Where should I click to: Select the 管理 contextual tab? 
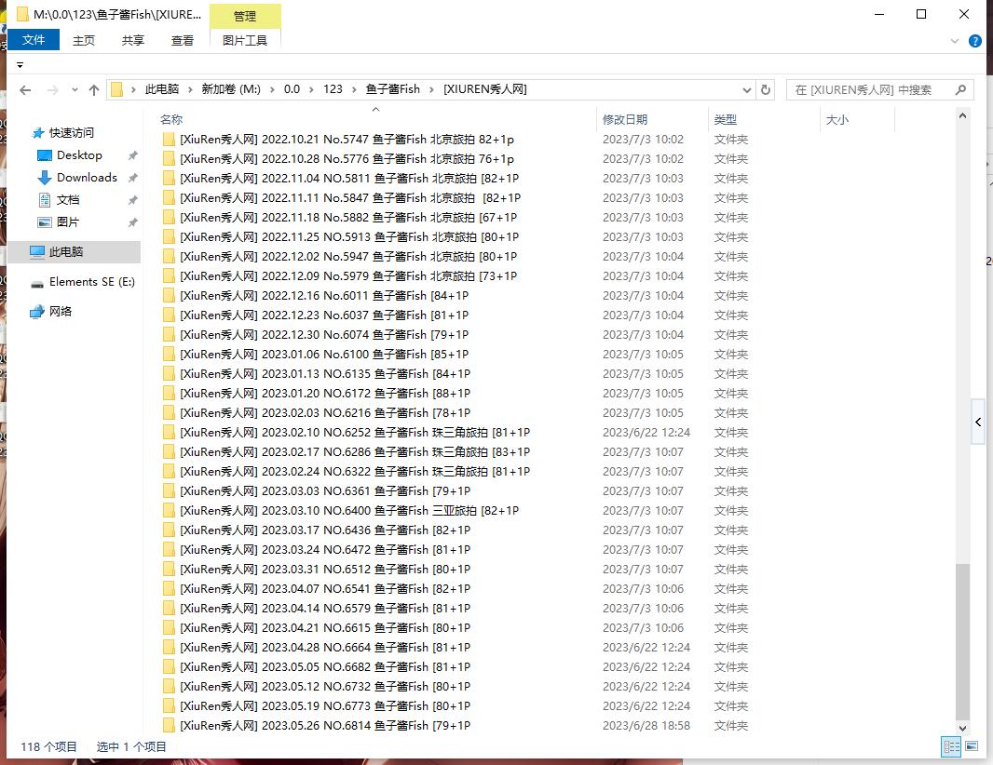[x=245, y=17]
